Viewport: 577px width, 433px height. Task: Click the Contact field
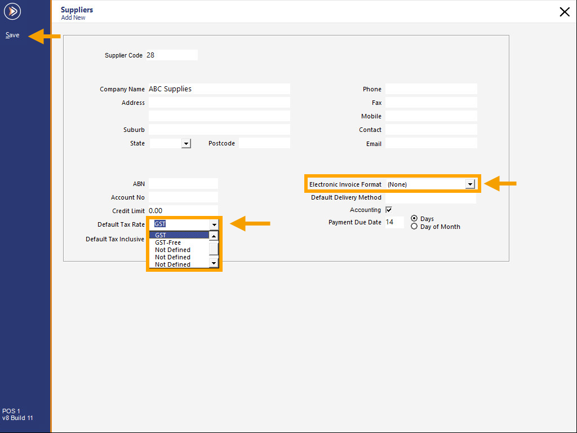(431, 130)
